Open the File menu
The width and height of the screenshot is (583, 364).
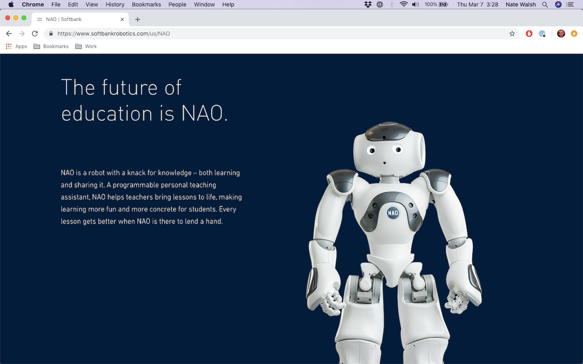tap(56, 5)
